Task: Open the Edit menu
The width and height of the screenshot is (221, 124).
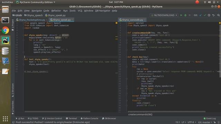Action: tap(20, 11)
